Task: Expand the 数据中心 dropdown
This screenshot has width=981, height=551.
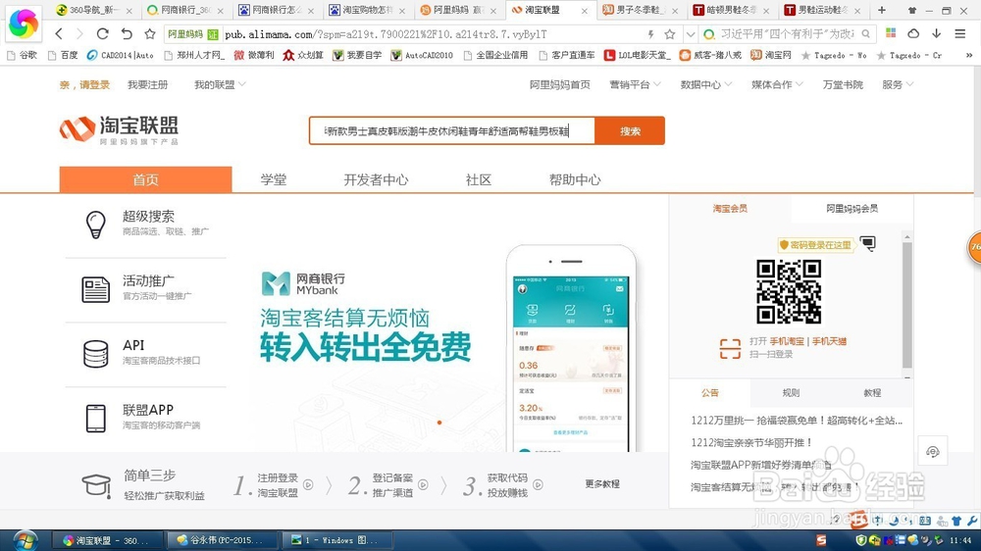Action: coord(705,84)
